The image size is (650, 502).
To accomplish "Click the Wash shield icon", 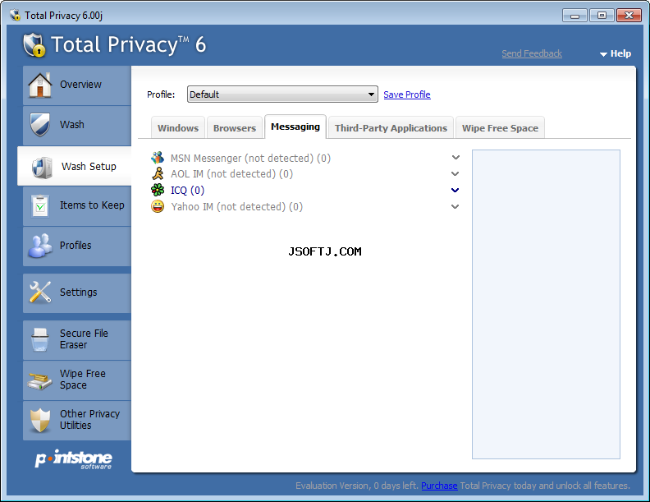I will coord(39,124).
